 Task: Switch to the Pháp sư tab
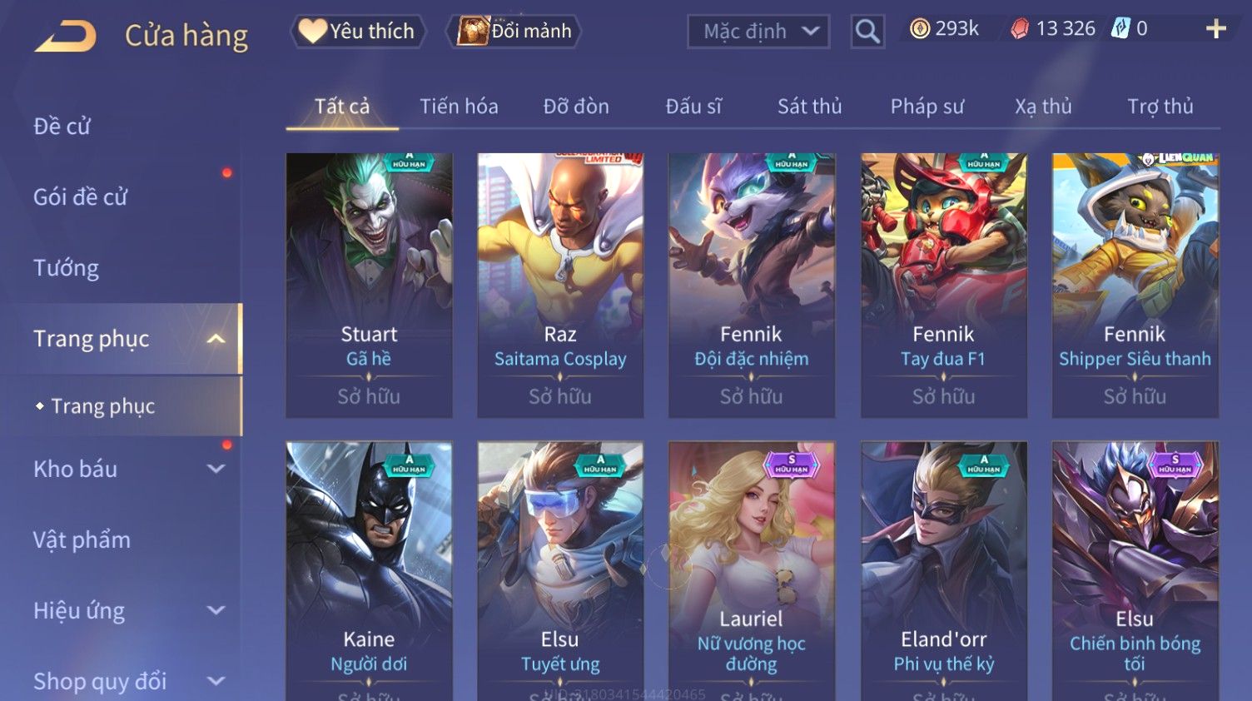click(927, 107)
